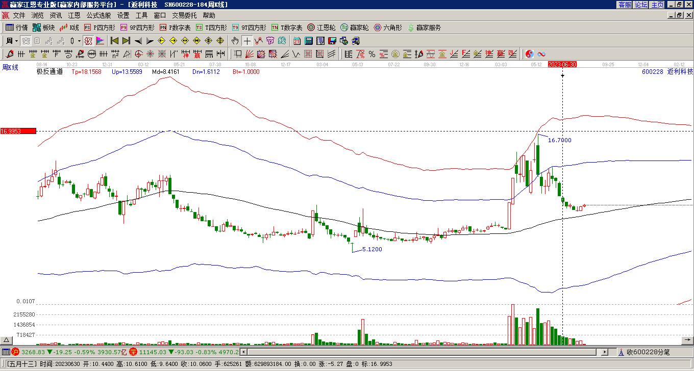Click the horizontal scrollbar at the bottom
The image size is (694, 371).
(424, 352)
